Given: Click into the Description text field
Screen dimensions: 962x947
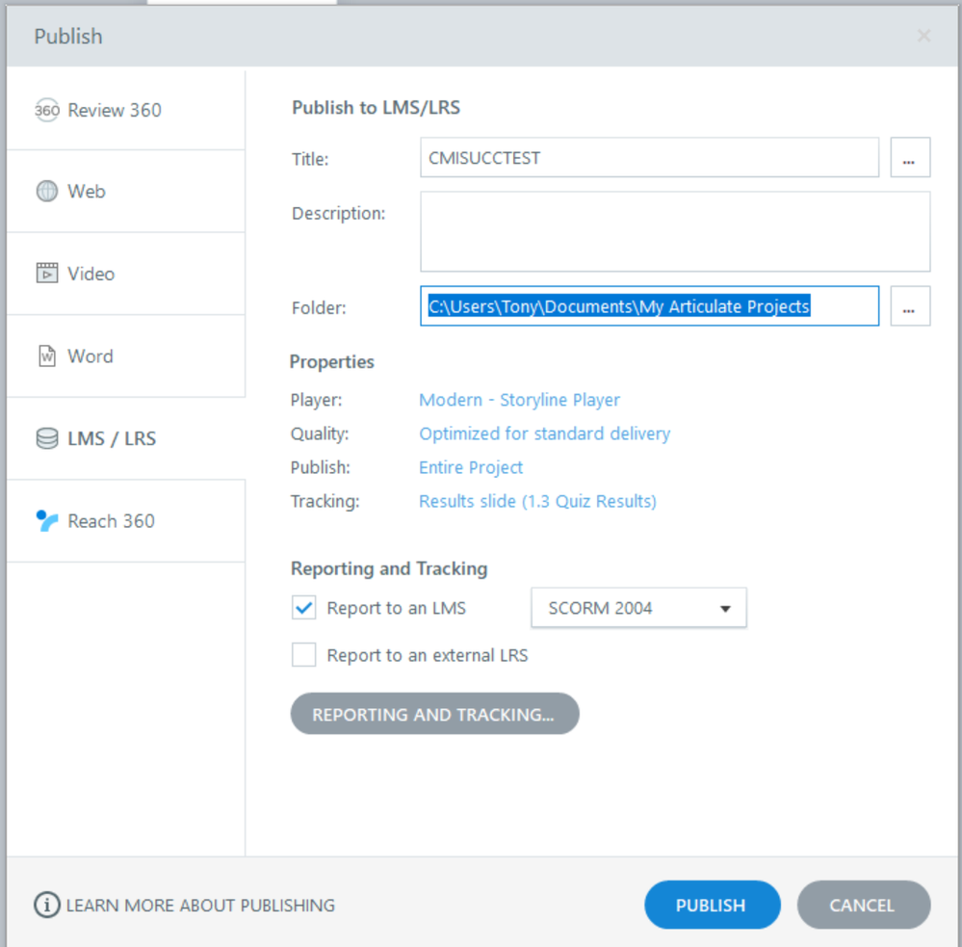Looking at the screenshot, I should pyautogui.click(x=674, y=231).
